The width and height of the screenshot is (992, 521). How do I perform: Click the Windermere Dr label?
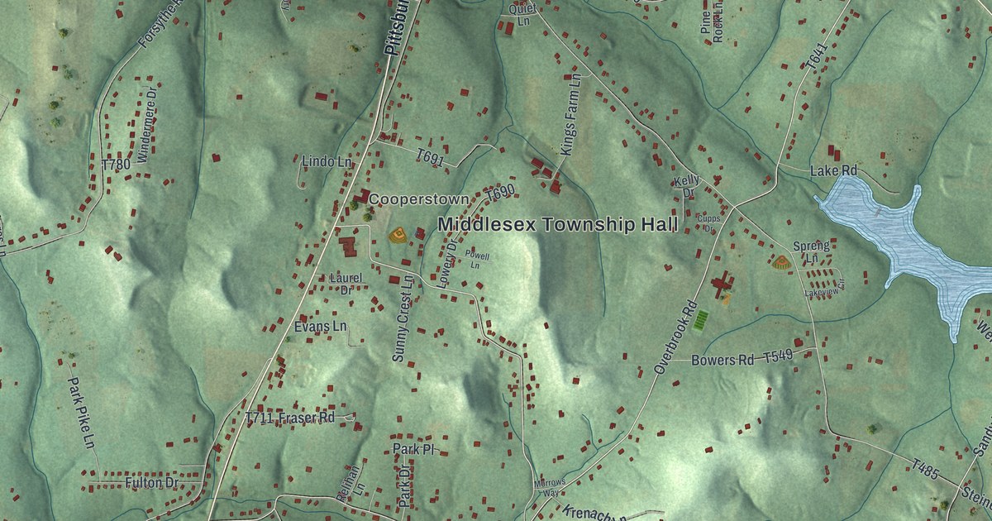pyautogui.click(x=146, y=125)
